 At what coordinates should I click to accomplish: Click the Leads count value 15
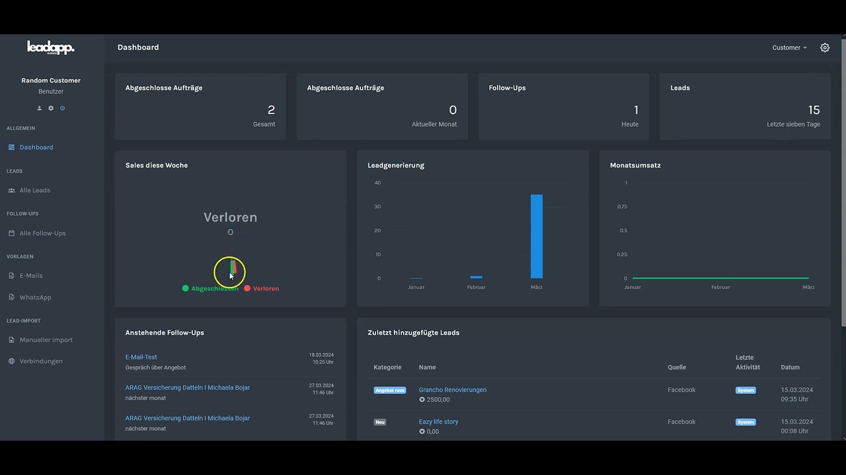click(814, 110)
